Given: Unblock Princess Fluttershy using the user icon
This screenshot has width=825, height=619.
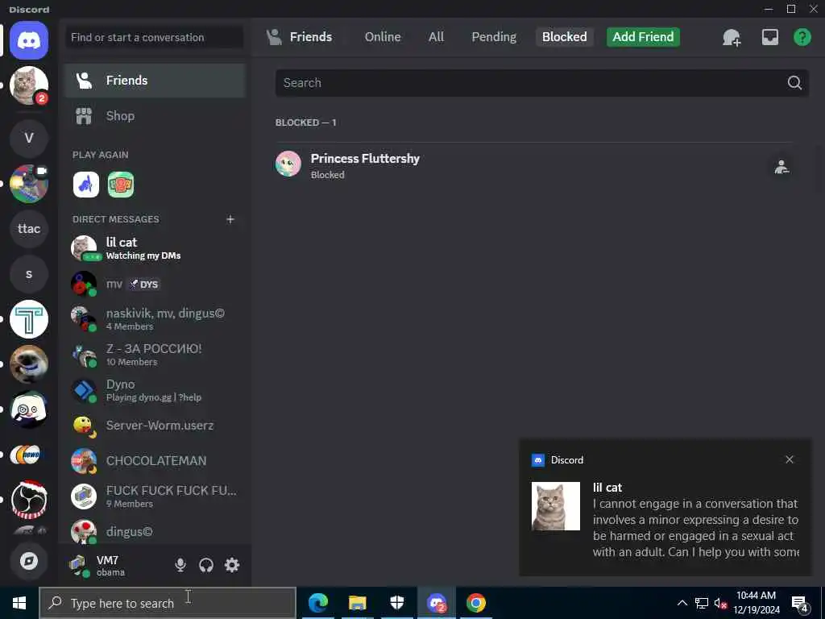Looking at the screenshot, I should coord(781,167).
